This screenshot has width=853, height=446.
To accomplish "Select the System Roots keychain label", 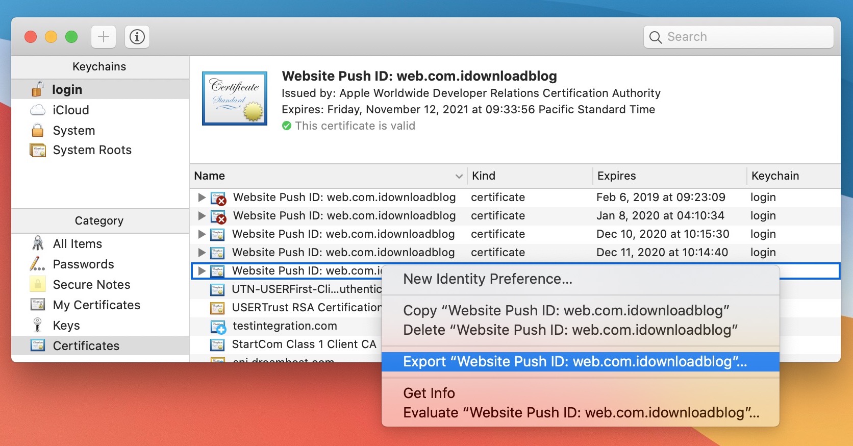I will [92, 150].
